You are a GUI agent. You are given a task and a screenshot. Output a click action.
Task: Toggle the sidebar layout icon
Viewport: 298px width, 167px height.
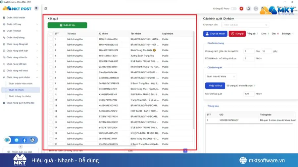click(x=46, y=9)
